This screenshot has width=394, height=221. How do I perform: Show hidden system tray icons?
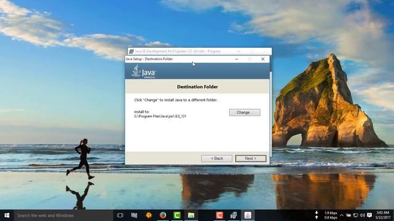[x=342, y=215]
